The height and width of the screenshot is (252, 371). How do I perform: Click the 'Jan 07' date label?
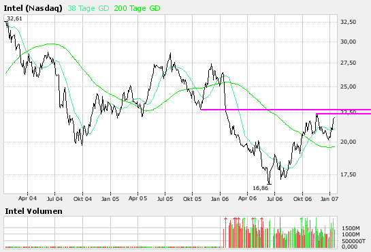tap(329, 199)
